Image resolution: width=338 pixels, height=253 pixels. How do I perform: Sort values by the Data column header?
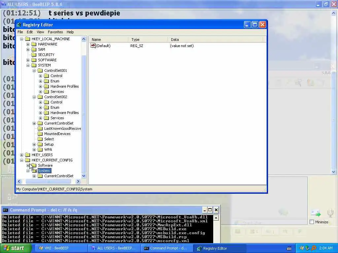pyautogui.click(x=216, y=40)
